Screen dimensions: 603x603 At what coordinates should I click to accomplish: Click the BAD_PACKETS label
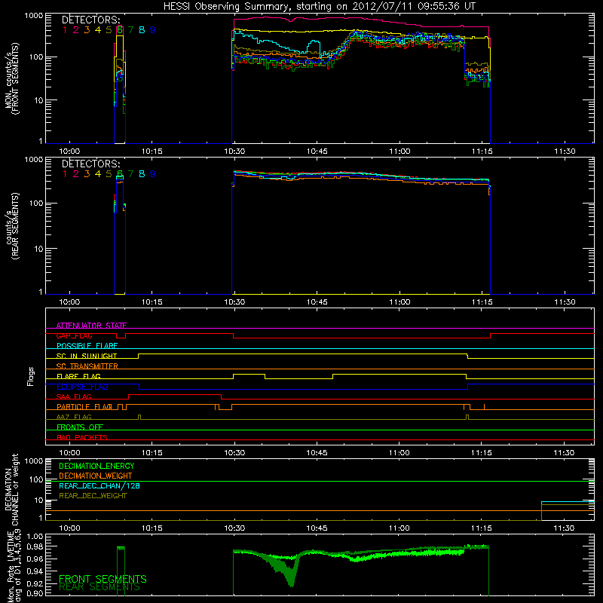tap(82, 438)
